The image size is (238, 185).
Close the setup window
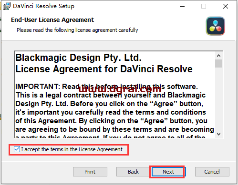click(x=226, y=6)
